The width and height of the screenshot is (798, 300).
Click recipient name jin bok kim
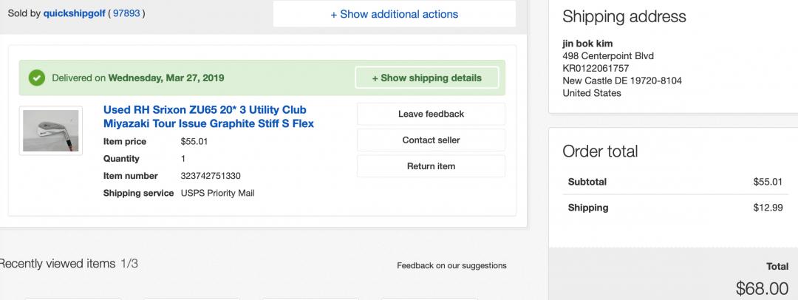[x=587, y=43]
